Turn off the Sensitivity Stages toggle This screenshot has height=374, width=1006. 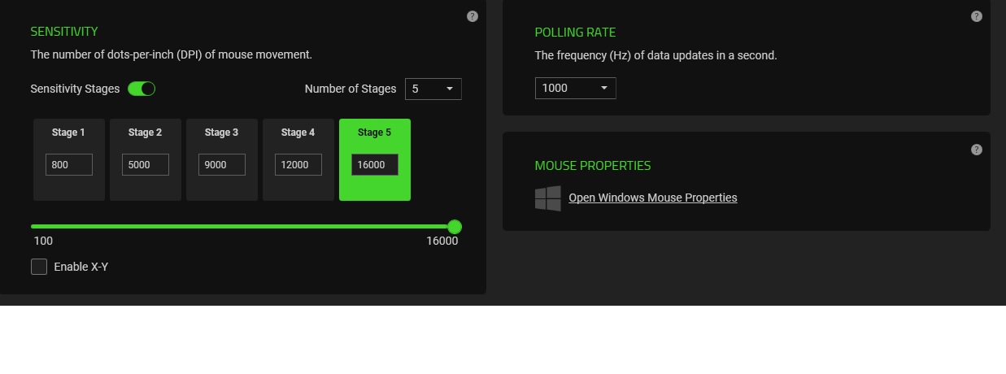142,89
